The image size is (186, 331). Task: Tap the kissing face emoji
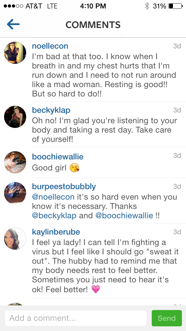[75, 168]
